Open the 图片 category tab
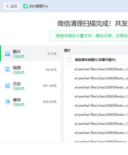The width and height of the screenshot is (128, 155). [x=31, y=53]
